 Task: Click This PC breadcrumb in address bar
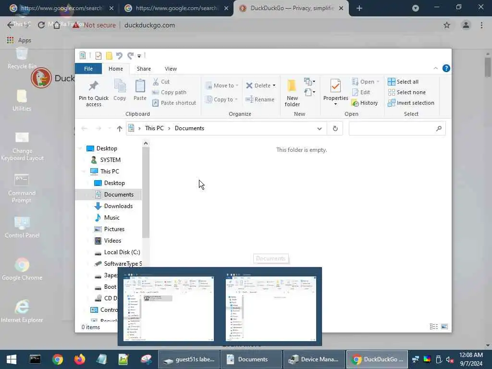click(154, 128)
